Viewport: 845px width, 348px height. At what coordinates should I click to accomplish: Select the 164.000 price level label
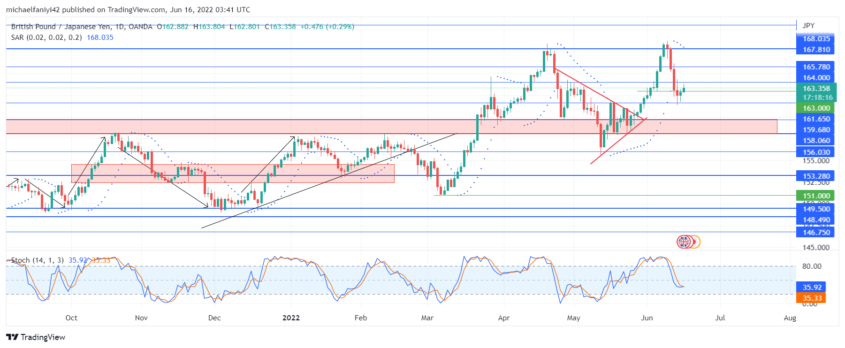tap(816, 78)
